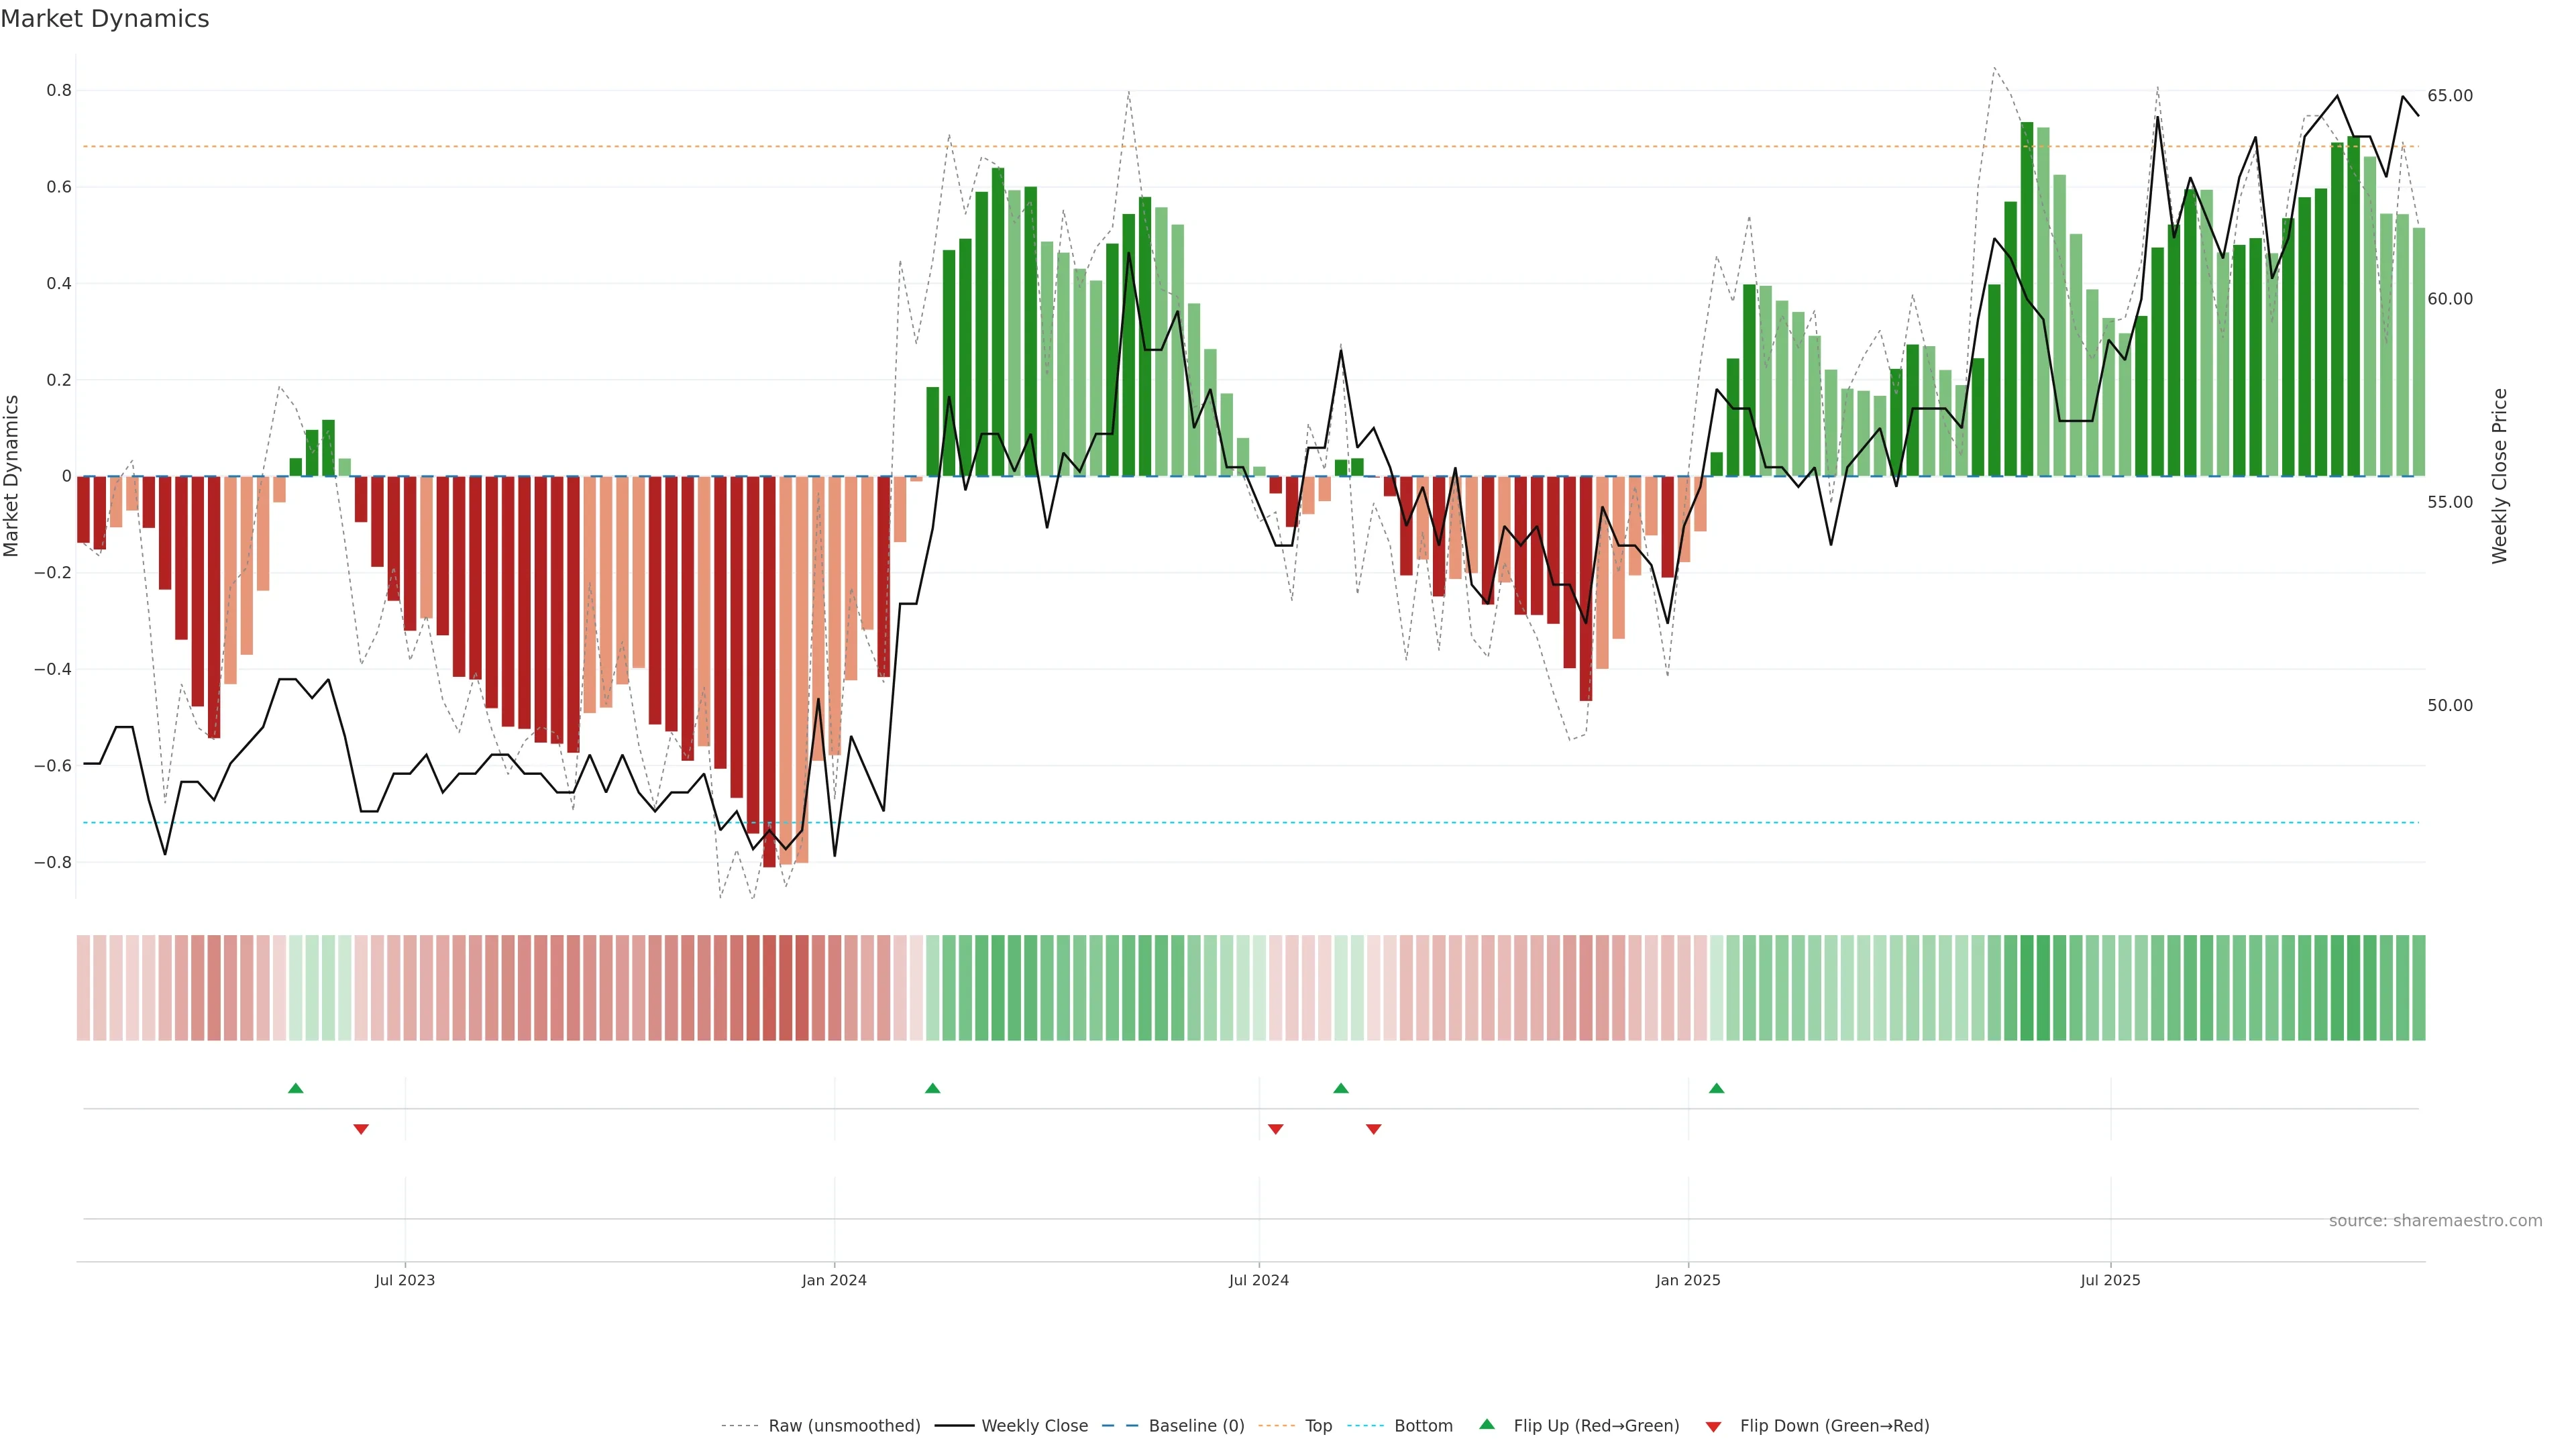
Task: Toggle the Weekly Close legend entry
Action: pos(1034,1426)
